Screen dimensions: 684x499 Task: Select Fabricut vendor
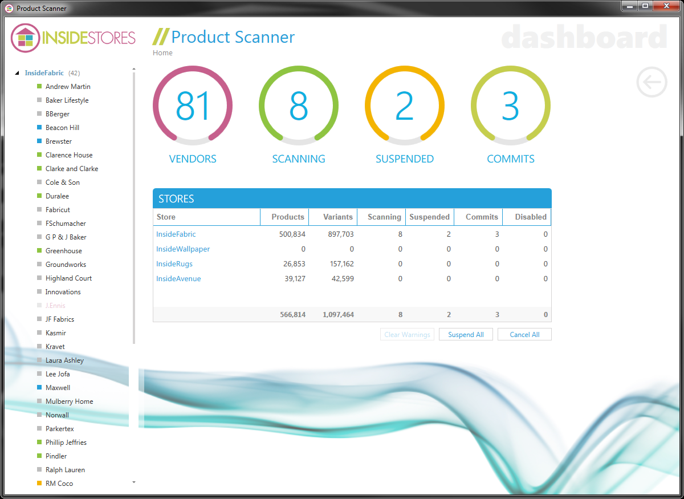click(x=58, y=210)
